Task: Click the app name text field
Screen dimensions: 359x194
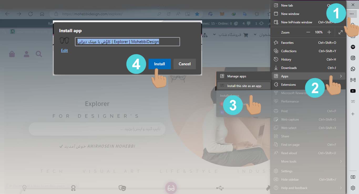Action: click(127, 42)
